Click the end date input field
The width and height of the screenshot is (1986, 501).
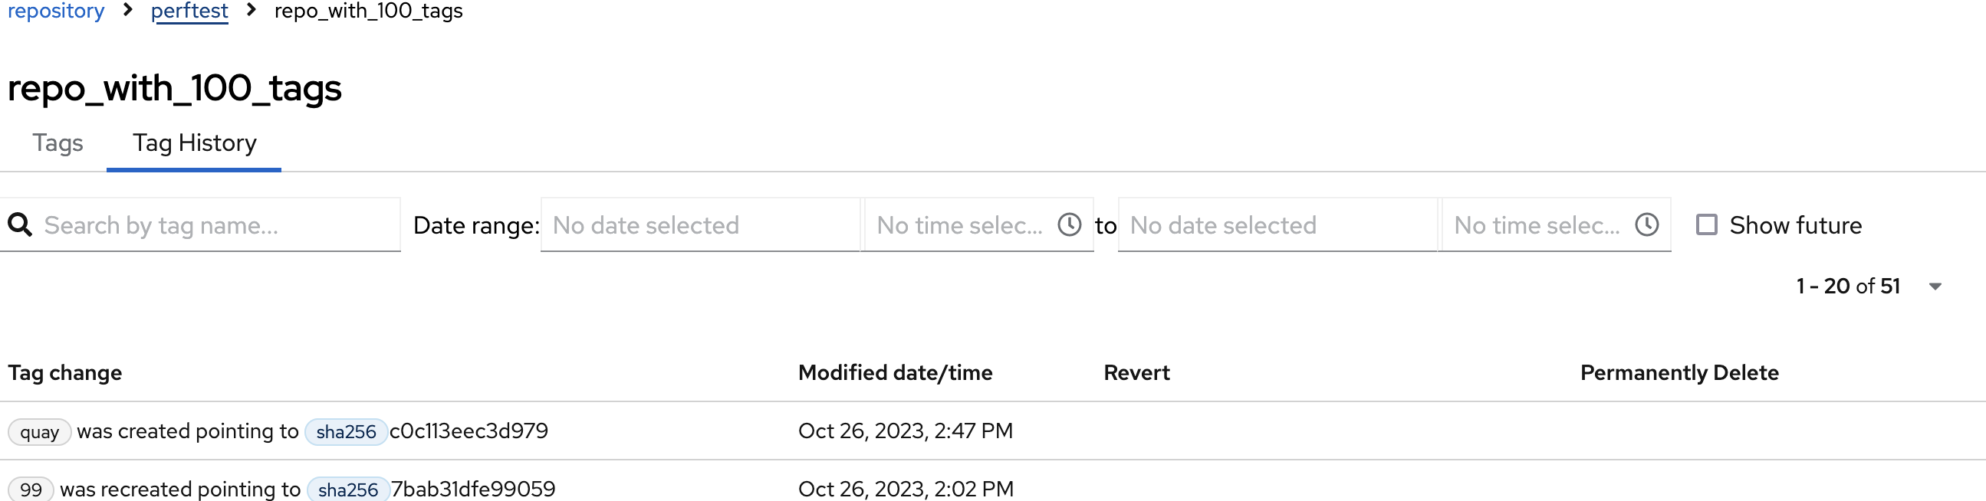1276,225
